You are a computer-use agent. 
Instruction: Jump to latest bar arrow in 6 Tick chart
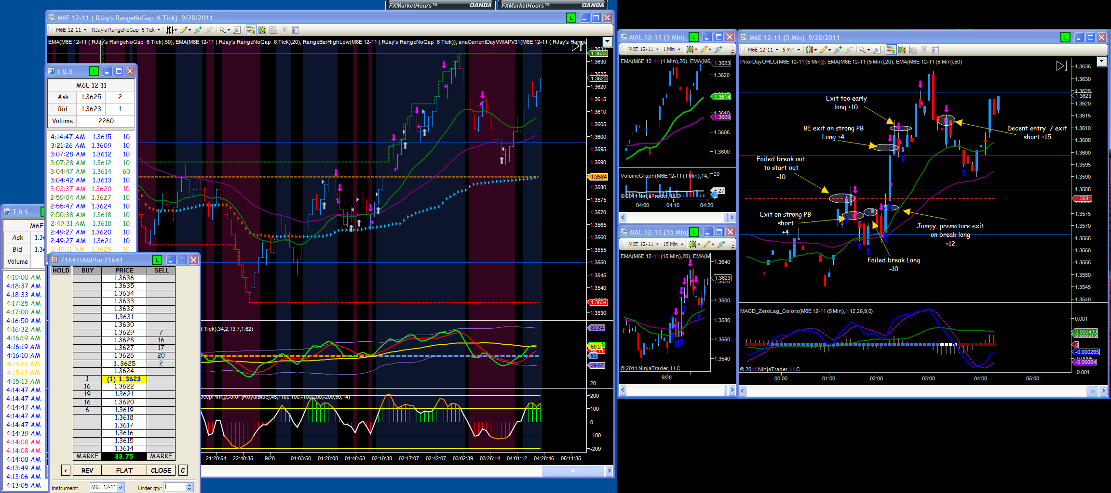tap(577, 46)
